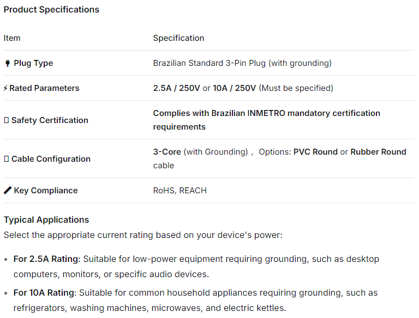
Task: Click the PVC Round cable option
Action: tap(315, 152)
